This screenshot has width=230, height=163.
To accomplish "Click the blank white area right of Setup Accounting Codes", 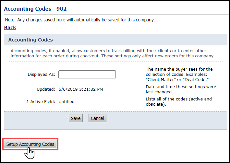I will tap(139, 144).
